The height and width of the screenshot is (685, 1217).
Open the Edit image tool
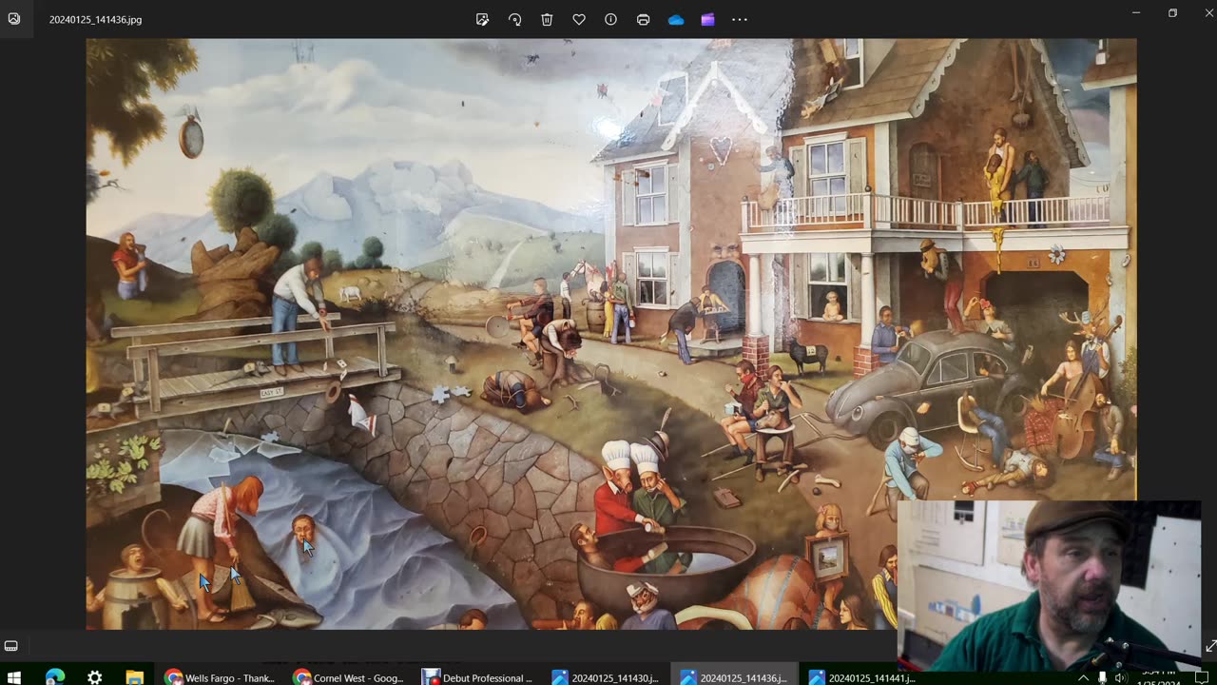tap(482, 19)
